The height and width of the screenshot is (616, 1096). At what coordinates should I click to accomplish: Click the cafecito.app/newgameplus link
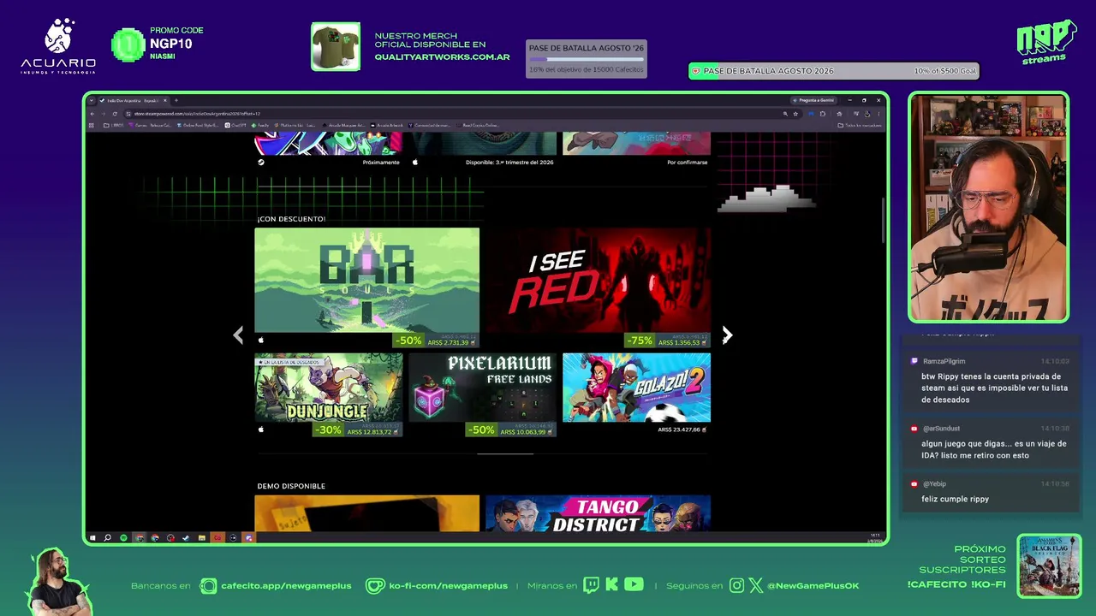click(x=286, y=586)
